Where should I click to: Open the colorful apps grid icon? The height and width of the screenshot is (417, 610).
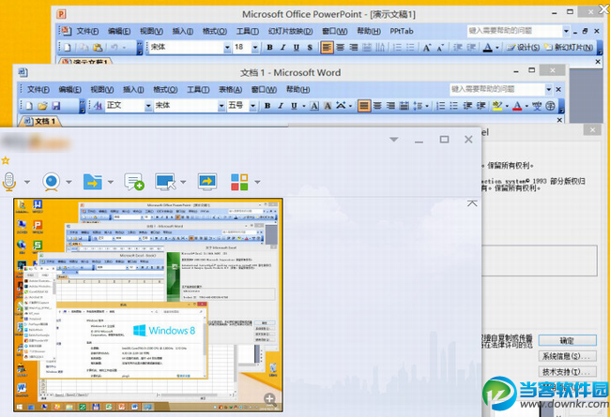pyautogui.click(x=239, y=182)
